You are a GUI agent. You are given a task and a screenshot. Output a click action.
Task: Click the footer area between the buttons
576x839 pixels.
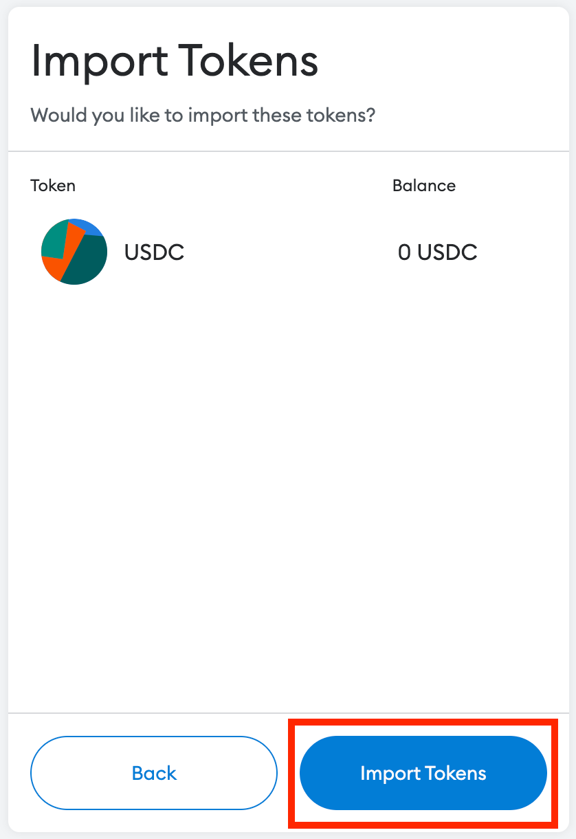tap(289, 773)
